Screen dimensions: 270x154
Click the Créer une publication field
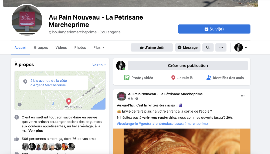[188, 66]
